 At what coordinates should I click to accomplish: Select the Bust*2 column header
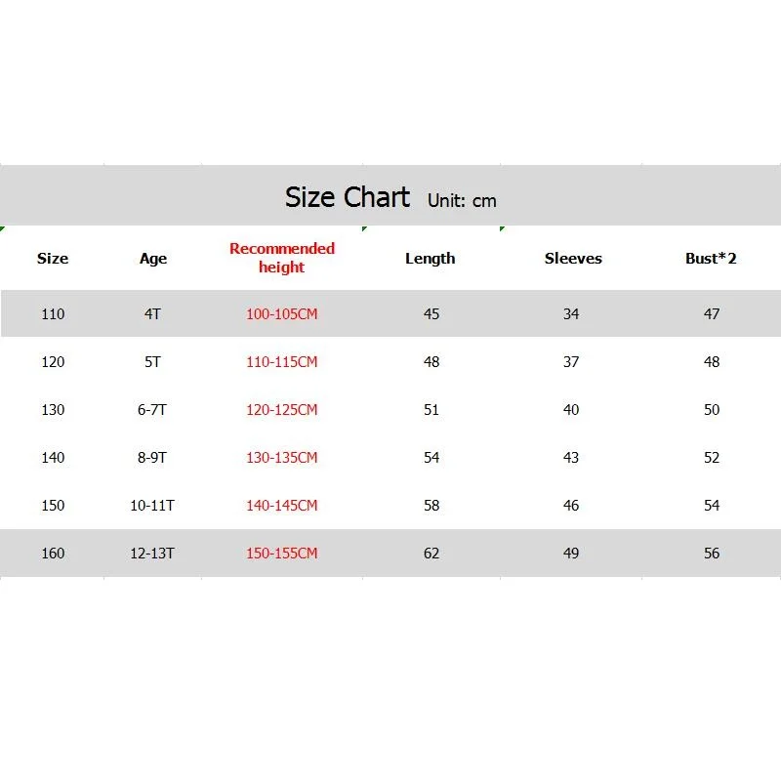711,258
